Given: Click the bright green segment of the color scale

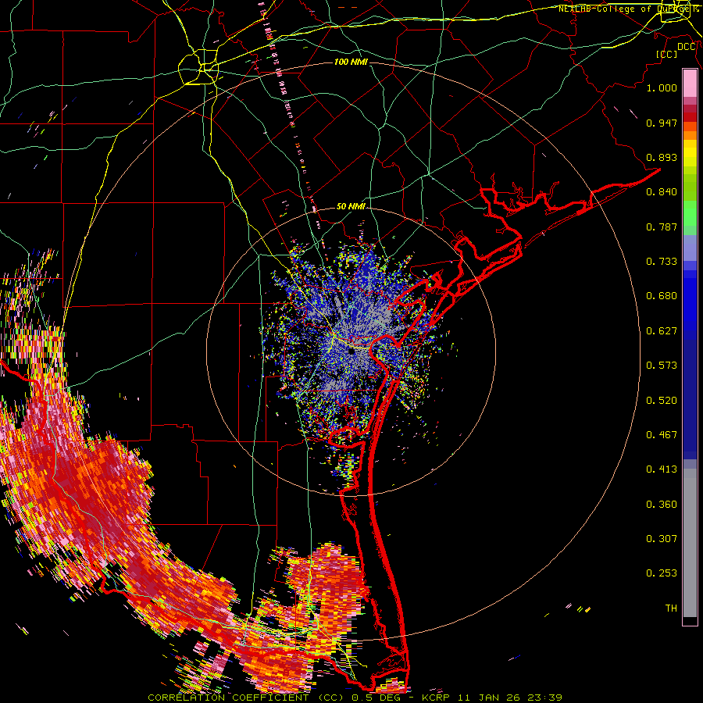Looking at the screenshot, I should pyautogui.click(x=690, y=213).
